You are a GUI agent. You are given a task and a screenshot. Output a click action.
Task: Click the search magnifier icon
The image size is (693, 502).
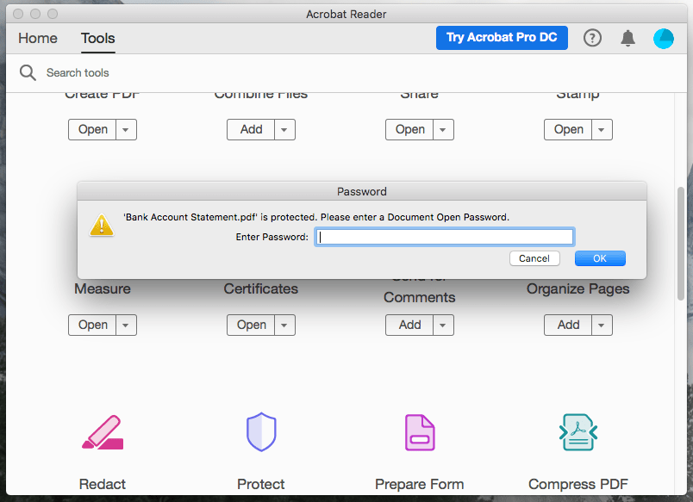[28, 72]
